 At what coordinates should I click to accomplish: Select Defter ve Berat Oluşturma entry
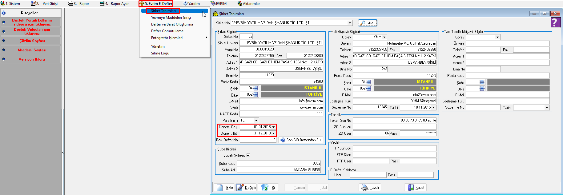[175, 24]
